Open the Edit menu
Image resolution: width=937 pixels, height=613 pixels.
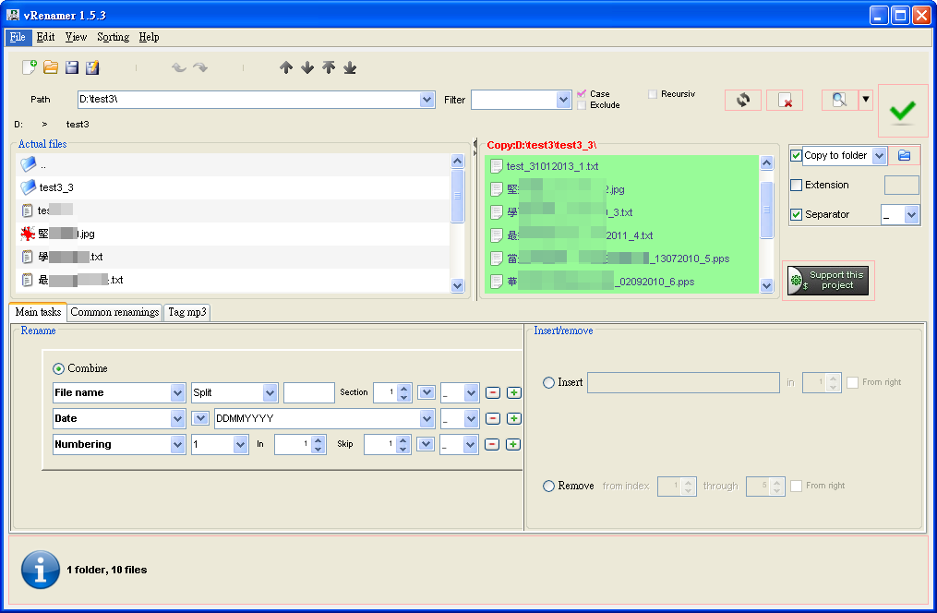click(x=45, y=37)
